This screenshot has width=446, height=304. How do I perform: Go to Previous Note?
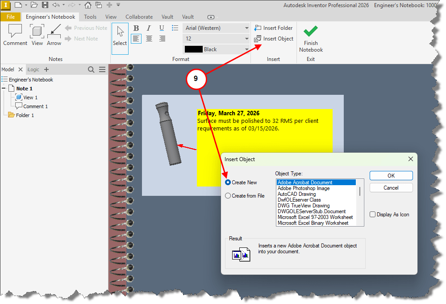click(86, 28)
